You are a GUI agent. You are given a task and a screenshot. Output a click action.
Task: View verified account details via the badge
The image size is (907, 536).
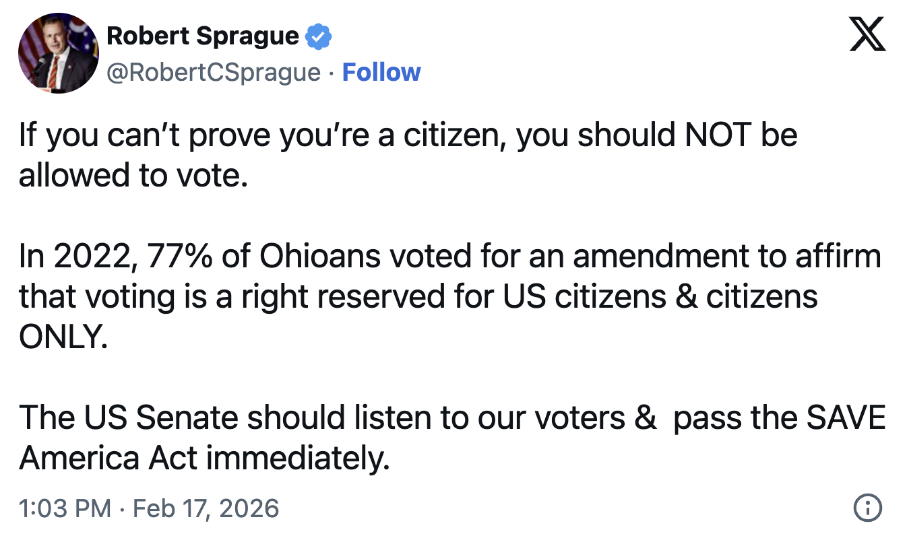coord(317,36)
